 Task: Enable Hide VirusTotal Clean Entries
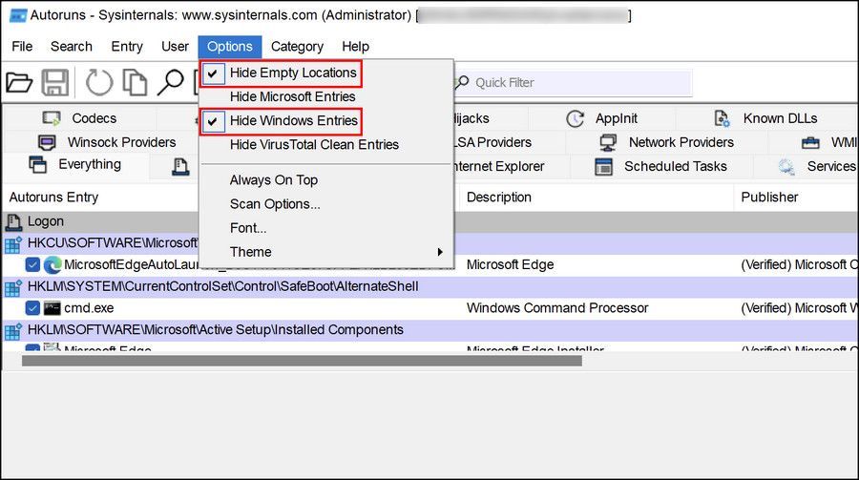click(314, 145)
